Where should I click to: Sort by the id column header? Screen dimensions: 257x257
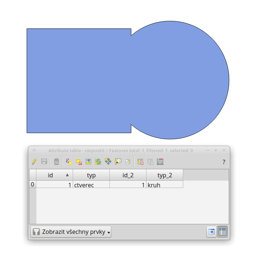click(54, 175)
